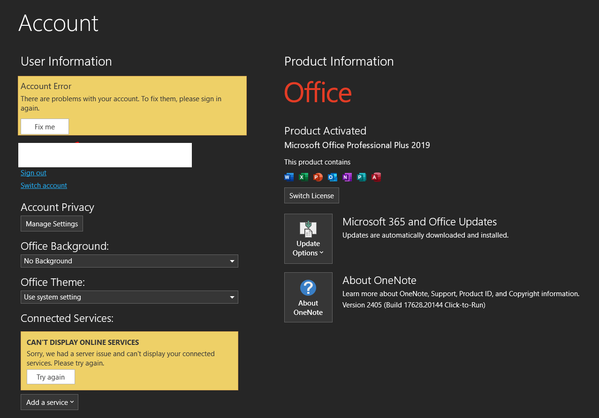Expand the Office Theme dropdown

click(x=129, y=297)
